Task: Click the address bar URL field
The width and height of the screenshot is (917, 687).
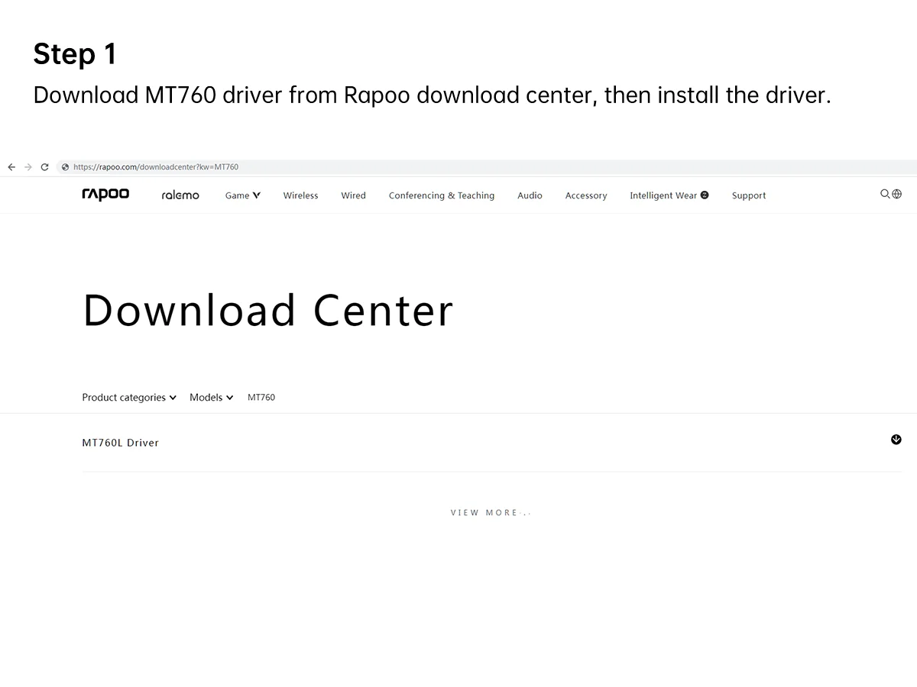Action: click(x=486, y=167)
